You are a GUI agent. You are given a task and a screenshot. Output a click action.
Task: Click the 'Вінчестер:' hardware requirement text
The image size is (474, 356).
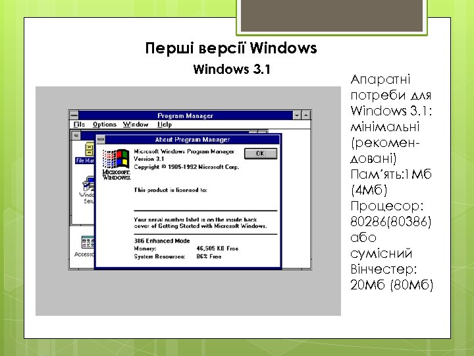click(384, 269)
